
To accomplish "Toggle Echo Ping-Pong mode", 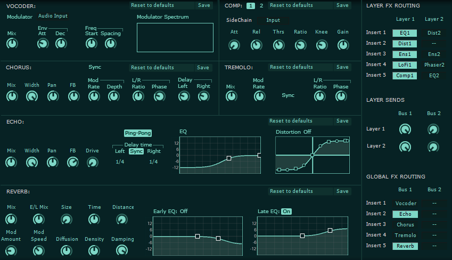I will click(138, 133).
